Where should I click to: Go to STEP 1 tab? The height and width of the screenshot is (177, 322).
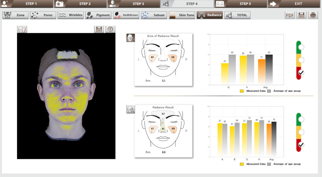pyautogui.click(x=26, y=4)
